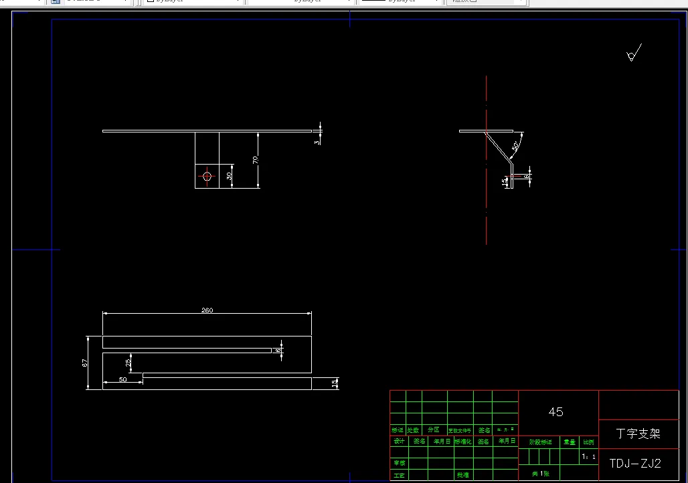Image resolution: width=688 pixels, height=483 pixels.
Task: Select the 3 thickness dimension text
Action: pos(317,142)
